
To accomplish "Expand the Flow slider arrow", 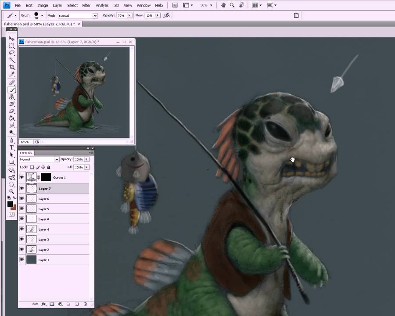I will pyautogui.click(x=158, y=15).
